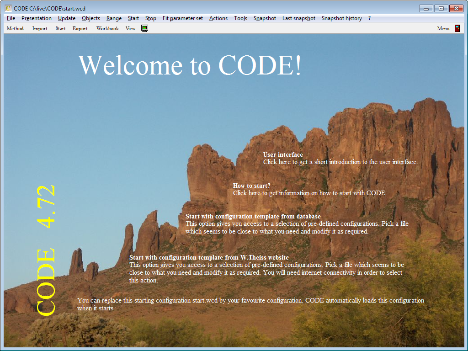Open the Workbook from the toolbar
468x351 pixels.
[107, 28]
